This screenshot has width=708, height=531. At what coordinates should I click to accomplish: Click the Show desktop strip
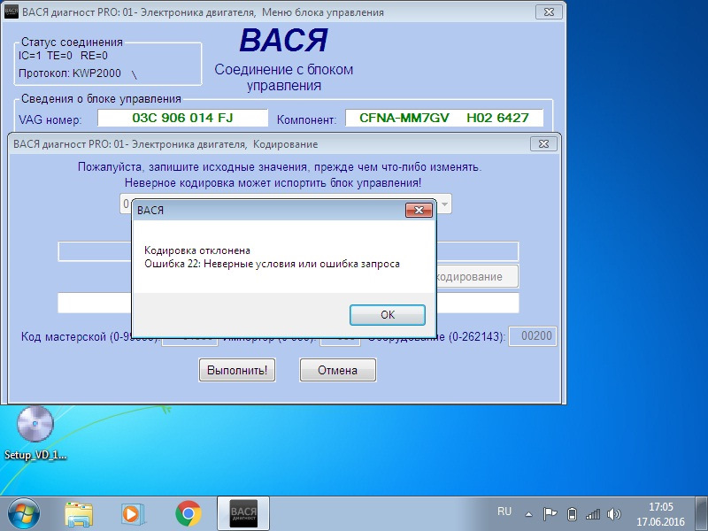703,513
